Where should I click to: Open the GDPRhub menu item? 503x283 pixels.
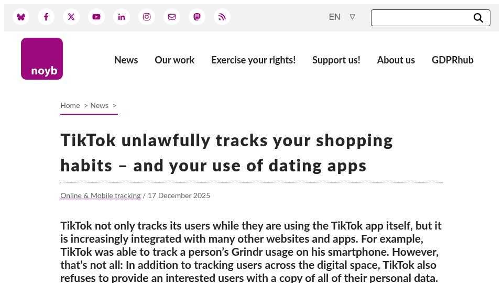453,60
